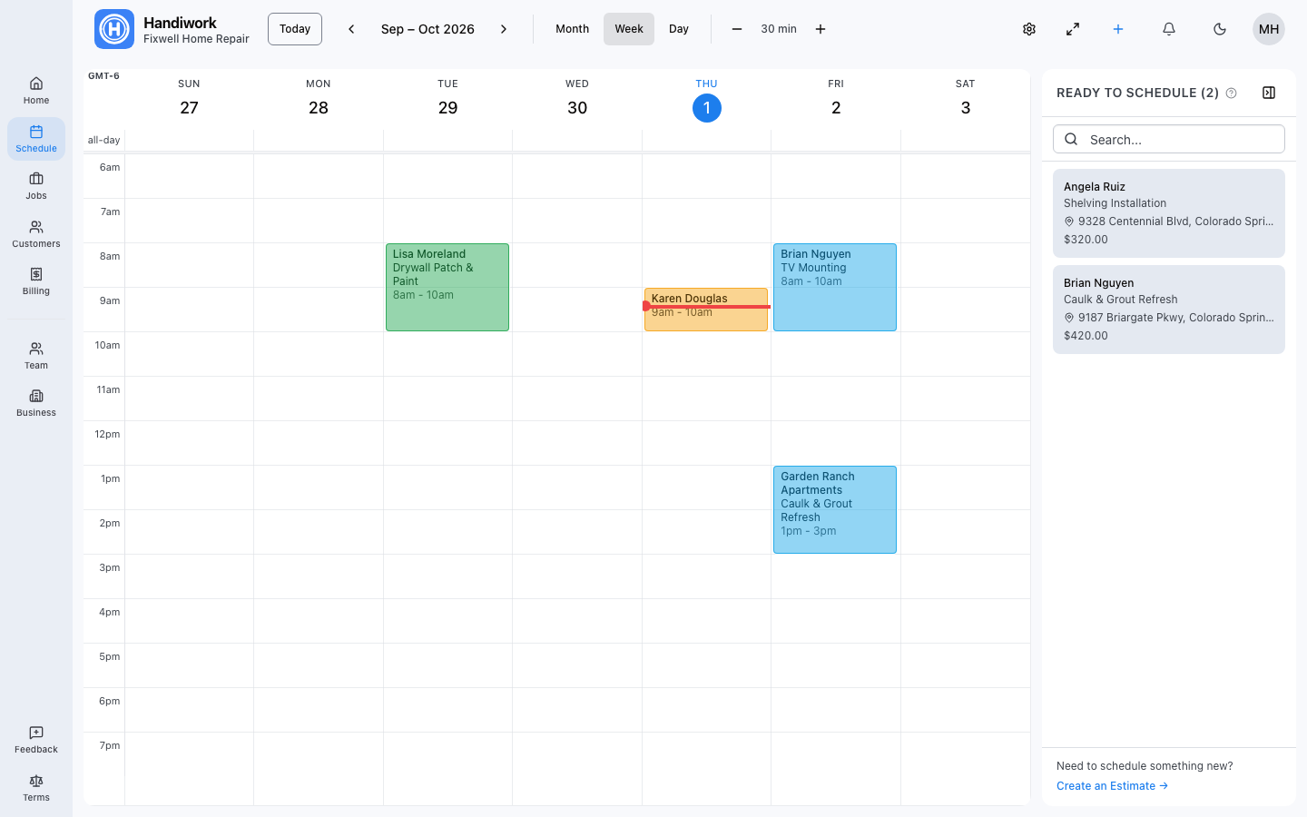This screenshot has height=817, width=1307.
Task: Open the Feedback item
Action: (36, 740)
